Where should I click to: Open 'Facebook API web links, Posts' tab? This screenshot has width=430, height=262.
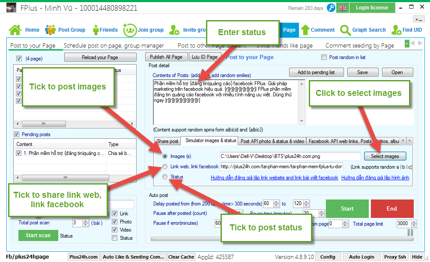[x=353, y=141]
